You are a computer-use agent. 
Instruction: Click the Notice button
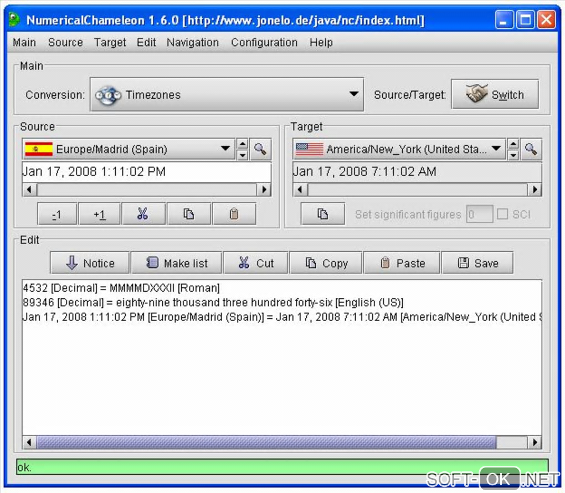pyautogui.click(x=89, y=263)
